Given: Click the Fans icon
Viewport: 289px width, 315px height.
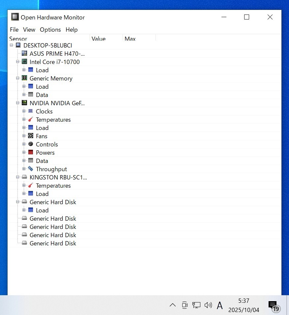Looking at the screenshot, I should tap(31, 136).
